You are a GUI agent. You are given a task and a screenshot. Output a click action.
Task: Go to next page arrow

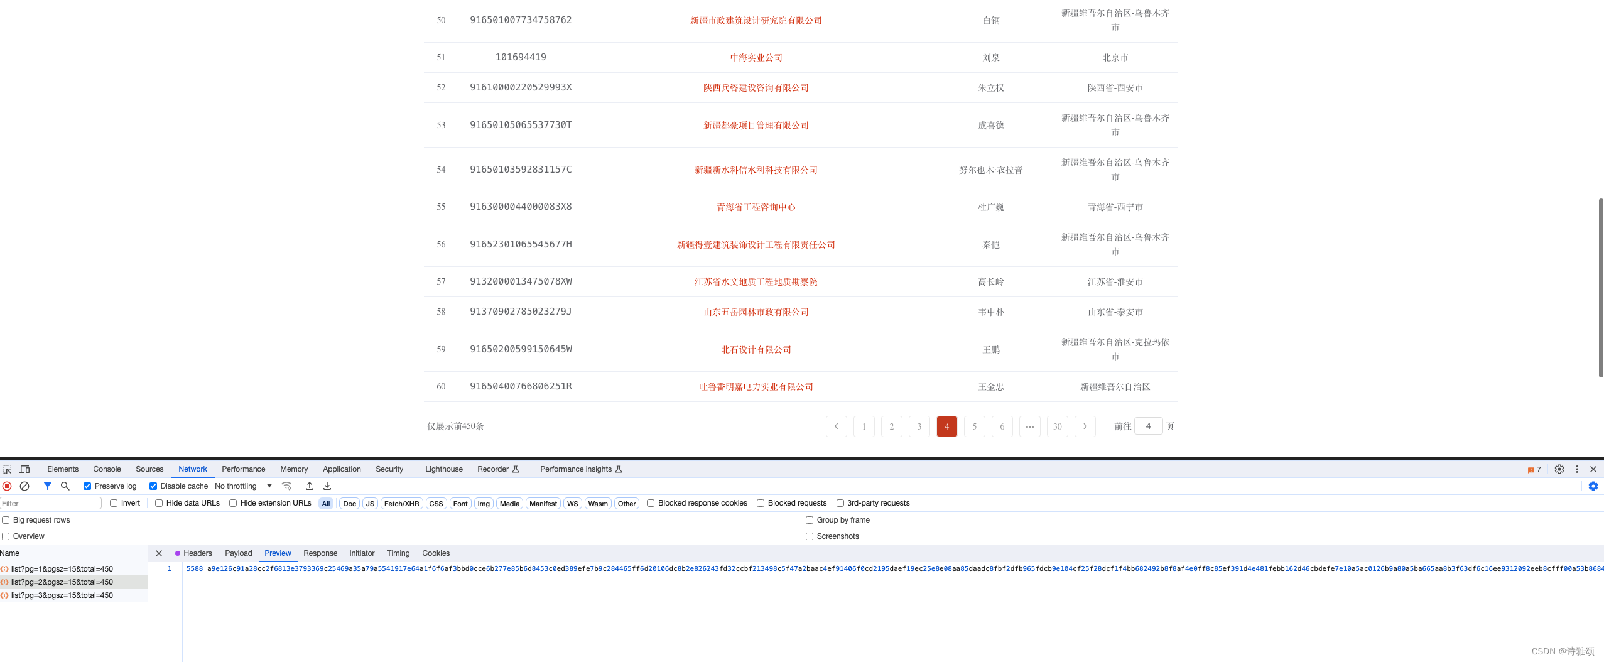click(1085, 426)
